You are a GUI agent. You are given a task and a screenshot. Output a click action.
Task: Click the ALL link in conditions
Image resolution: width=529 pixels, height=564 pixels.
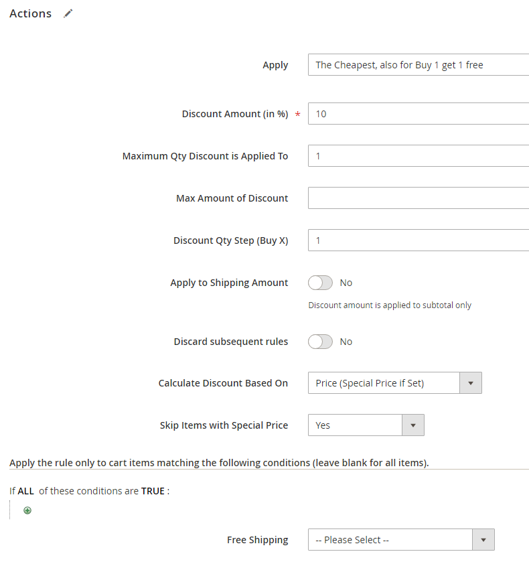point(26,491)
